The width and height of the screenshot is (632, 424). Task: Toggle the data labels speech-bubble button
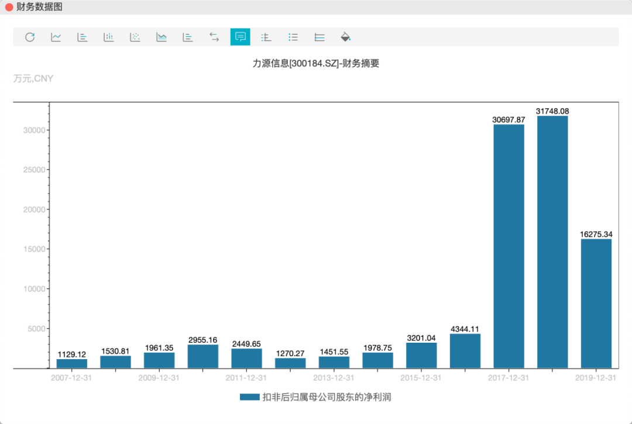[240, 37]
